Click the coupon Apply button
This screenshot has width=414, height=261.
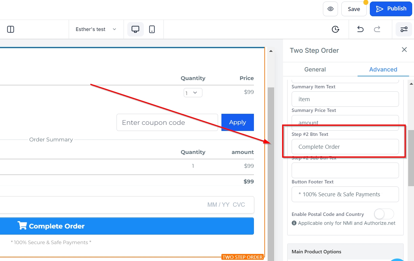point(237,122)
